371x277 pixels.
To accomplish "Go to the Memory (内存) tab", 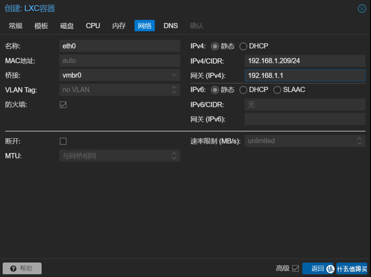I will (x=119, y=26).
